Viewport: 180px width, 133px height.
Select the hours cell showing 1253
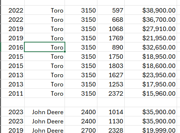coord(111,84)
